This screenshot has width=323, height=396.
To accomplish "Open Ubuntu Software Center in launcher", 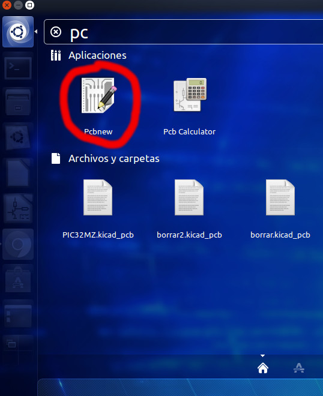I will coord(18,280).
